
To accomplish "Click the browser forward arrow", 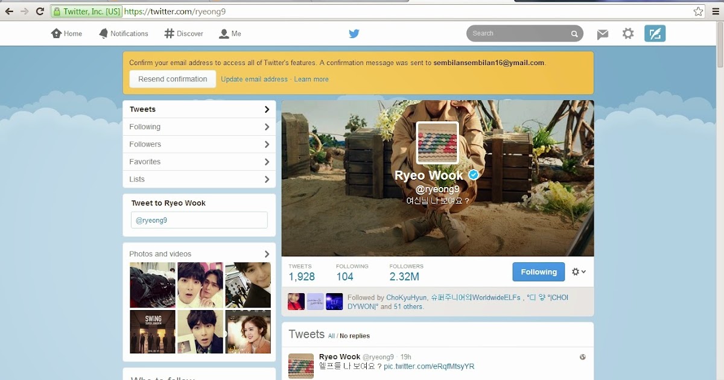I will point(25,11).
